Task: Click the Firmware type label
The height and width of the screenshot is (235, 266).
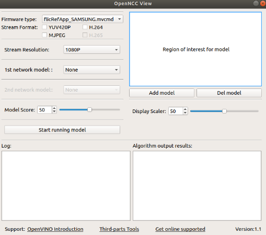Action: tap(19, 19)
